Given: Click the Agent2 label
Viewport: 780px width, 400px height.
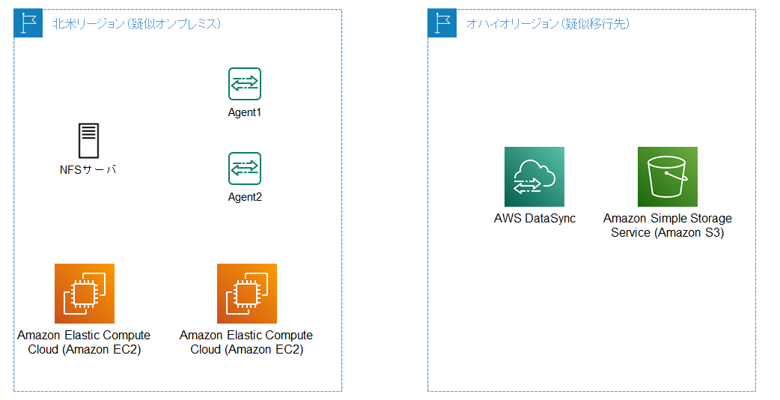Looking at the screenshot, I should tap(244, 197).
